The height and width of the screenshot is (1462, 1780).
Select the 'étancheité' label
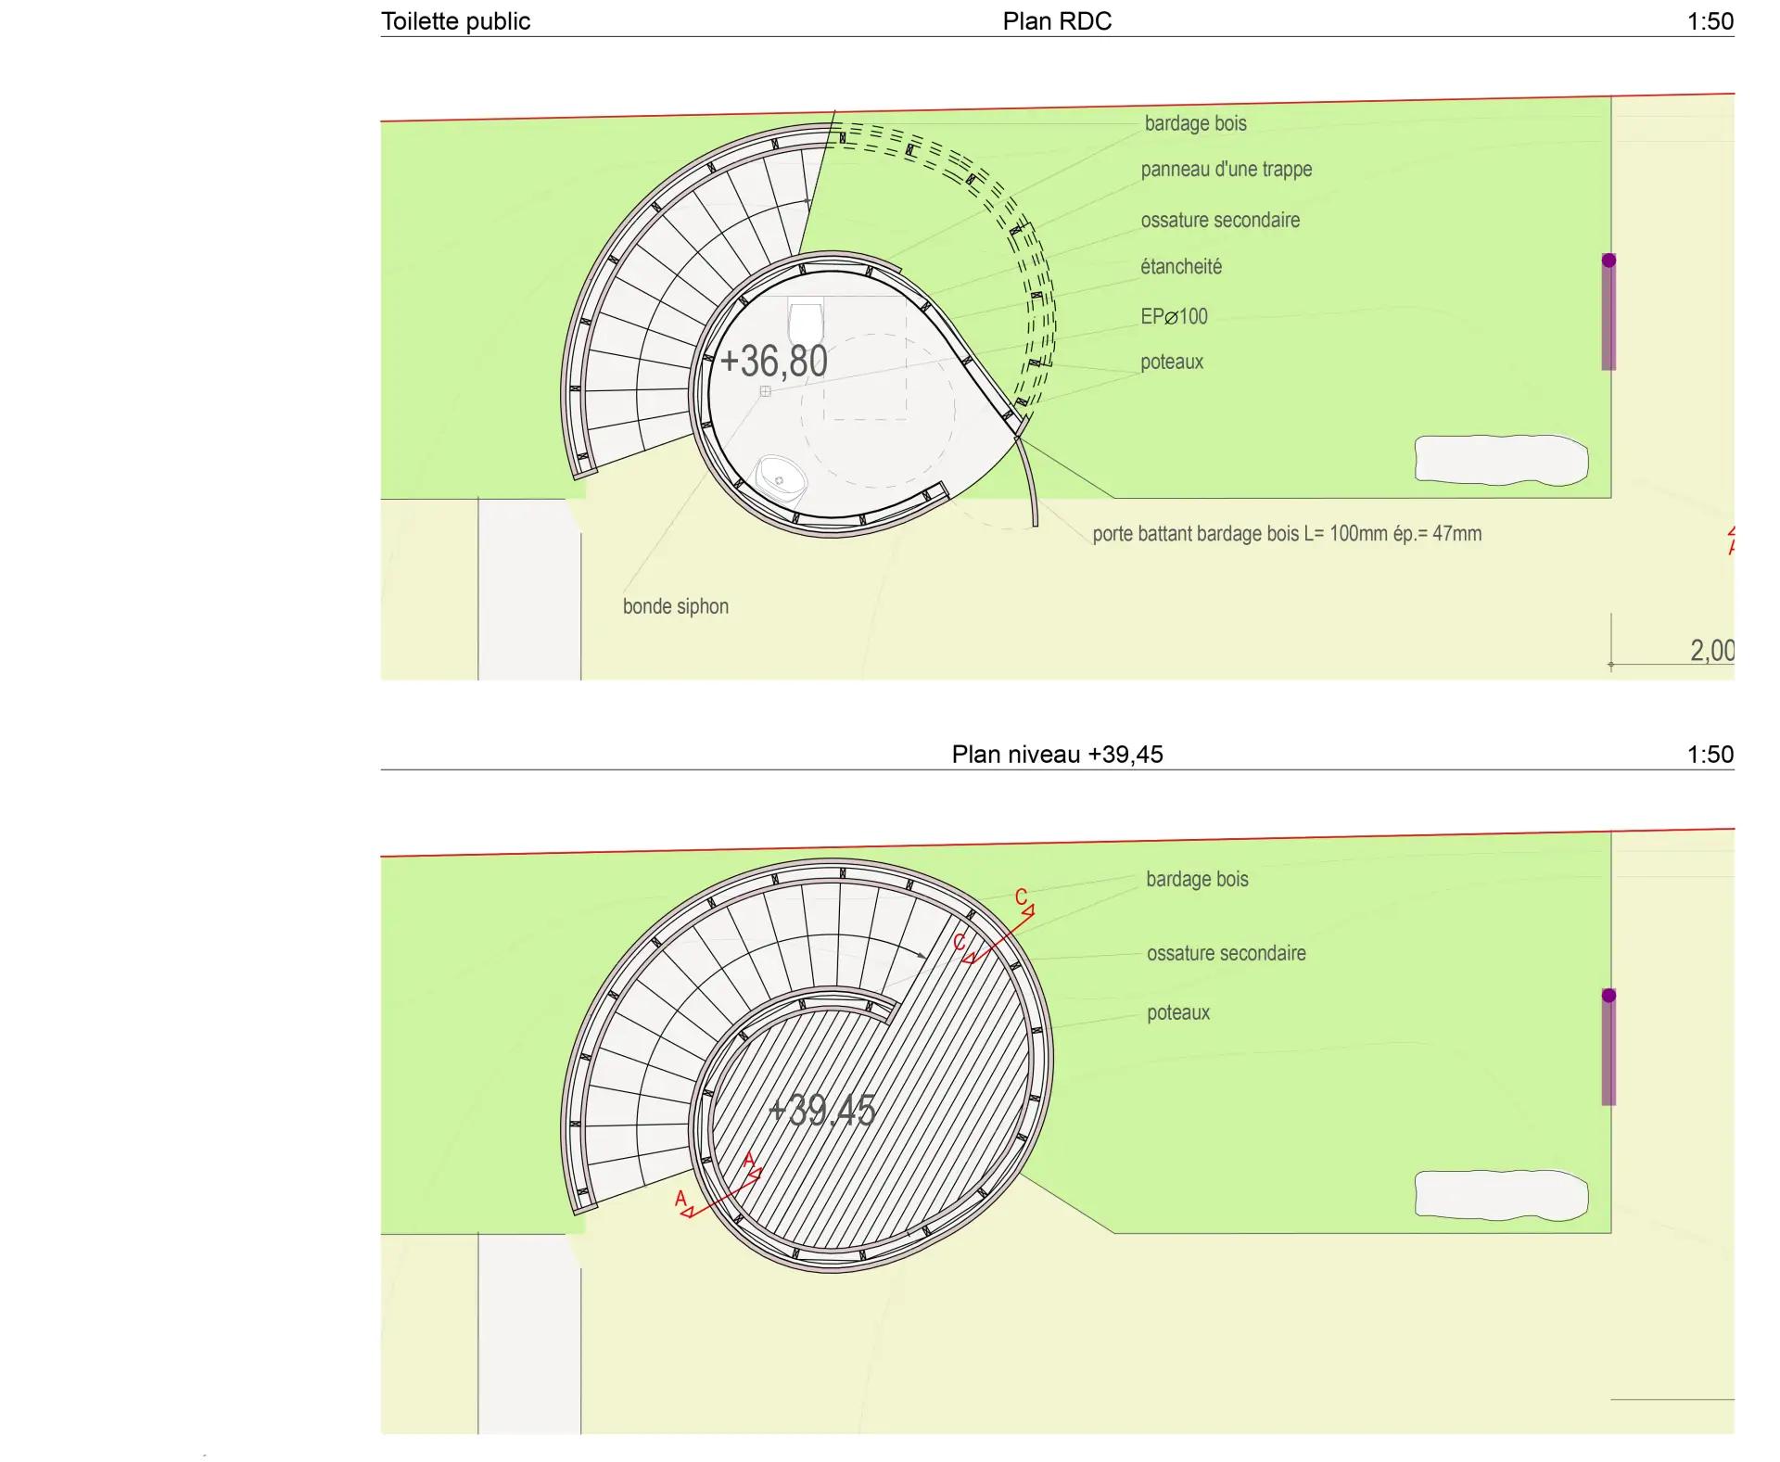click(x=1180, y=267)
